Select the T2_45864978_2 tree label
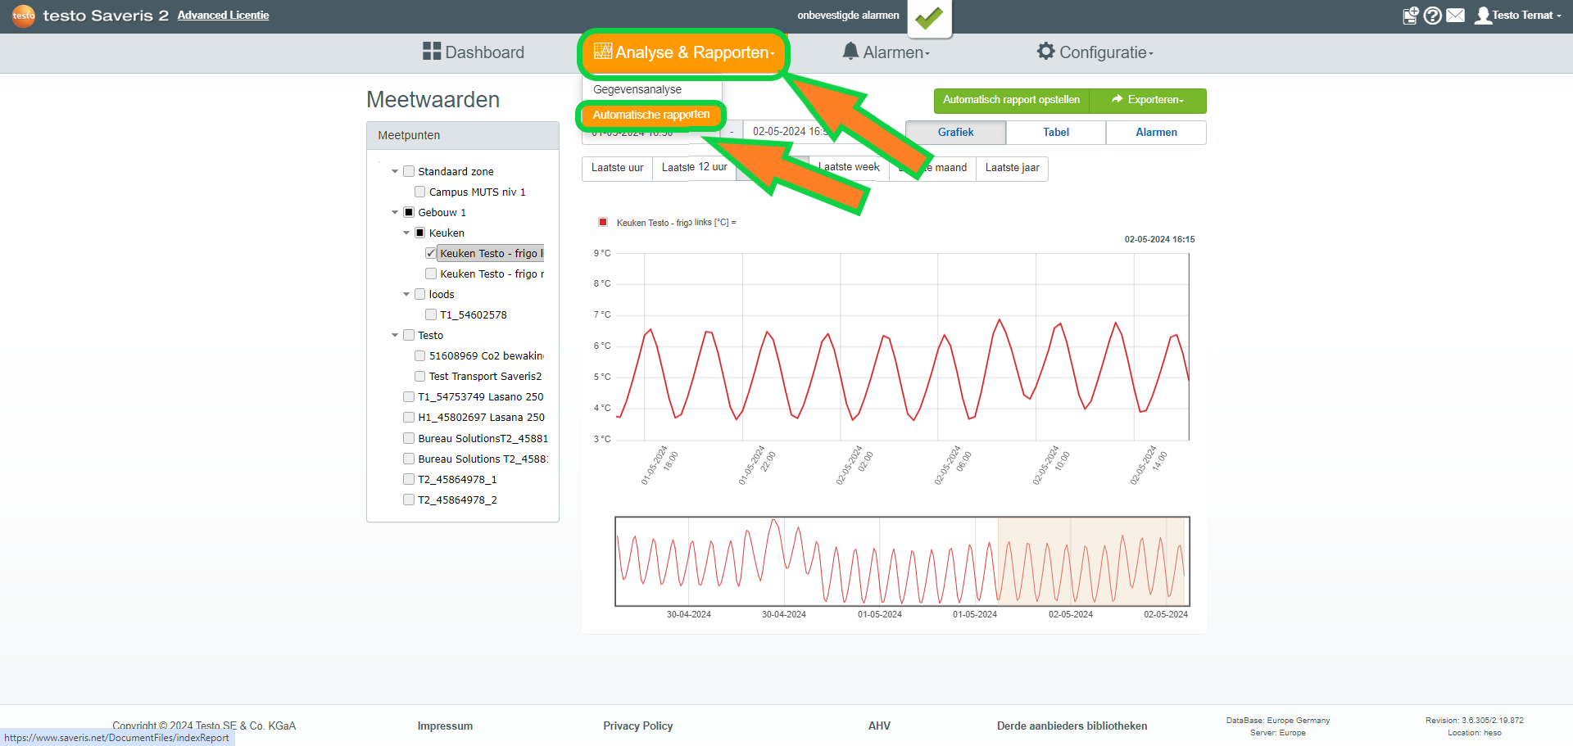 pos(457,500)
